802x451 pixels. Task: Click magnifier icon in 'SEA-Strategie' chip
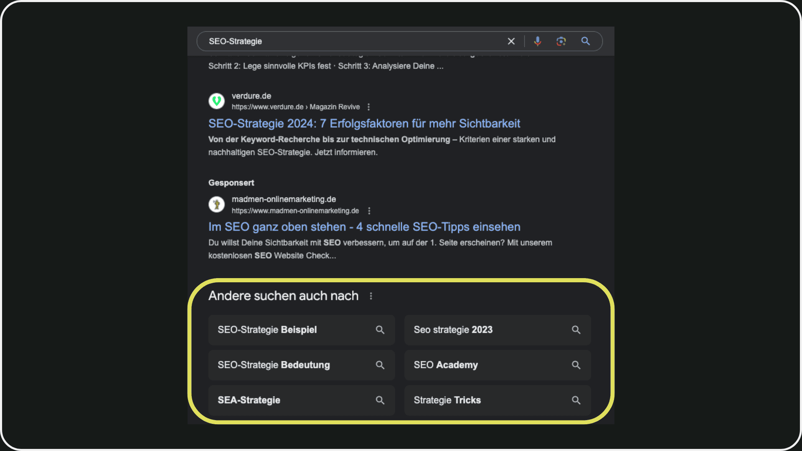(380, 400)
